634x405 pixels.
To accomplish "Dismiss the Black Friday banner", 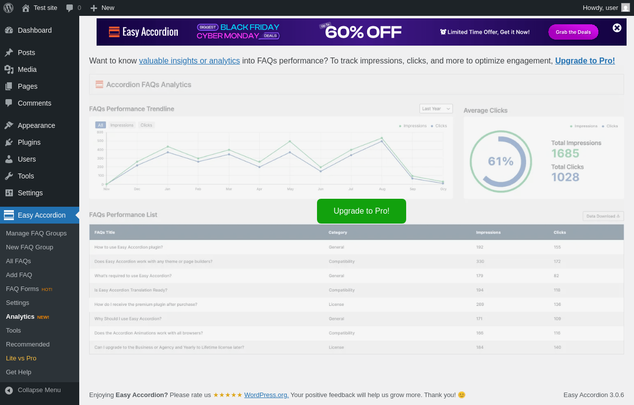I will 617,28.
